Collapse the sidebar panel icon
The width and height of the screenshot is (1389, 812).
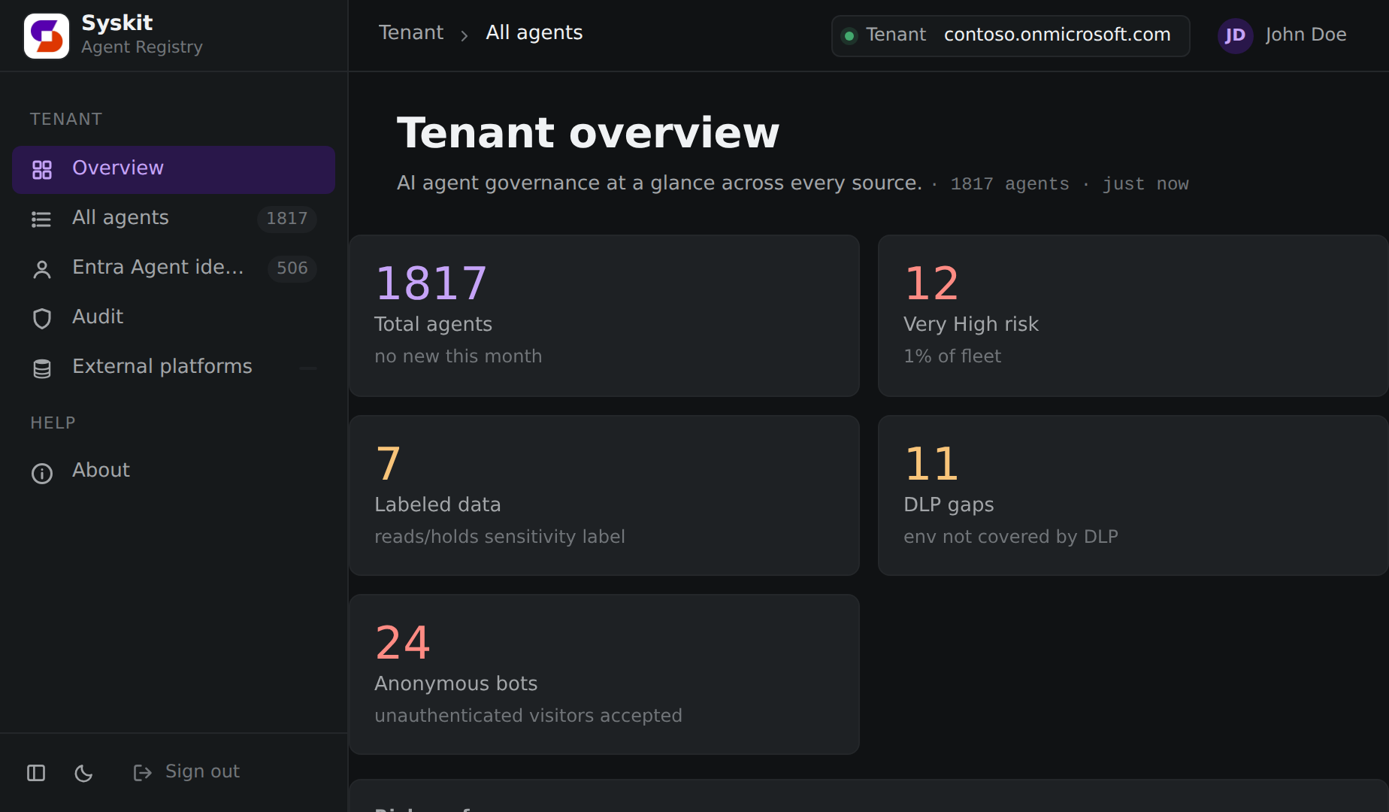36,773
